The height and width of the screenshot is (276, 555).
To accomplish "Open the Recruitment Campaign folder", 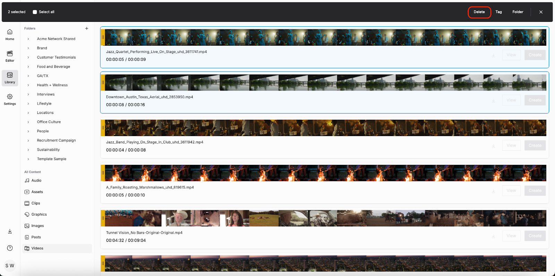I will tap(57, 140).
